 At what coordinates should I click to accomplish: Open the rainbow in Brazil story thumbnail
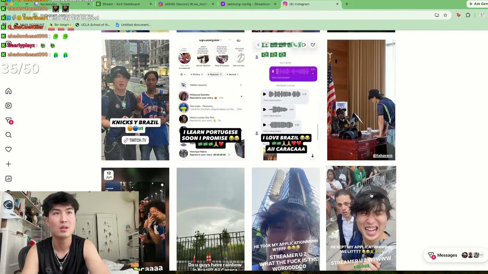(x=210, y=219)
